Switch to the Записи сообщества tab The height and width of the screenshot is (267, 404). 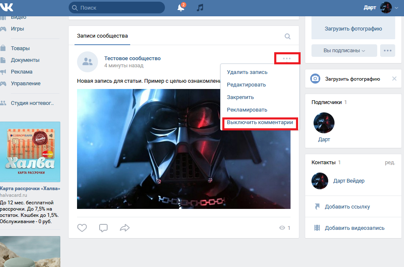[x=102, y=36]
